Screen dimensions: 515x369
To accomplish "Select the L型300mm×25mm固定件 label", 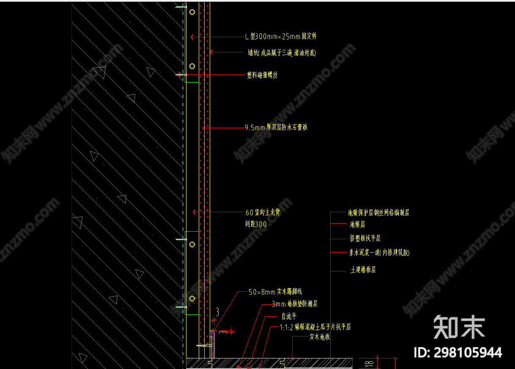I will click(x=281, y=37).
